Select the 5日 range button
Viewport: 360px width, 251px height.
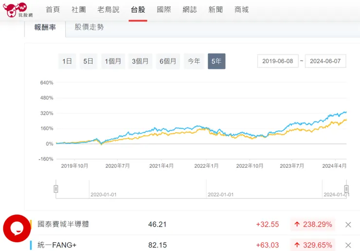coord(89,61)
